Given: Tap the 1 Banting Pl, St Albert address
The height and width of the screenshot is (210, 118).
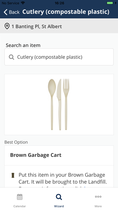Looking at the screenshot, I should (x=37, y=26).
